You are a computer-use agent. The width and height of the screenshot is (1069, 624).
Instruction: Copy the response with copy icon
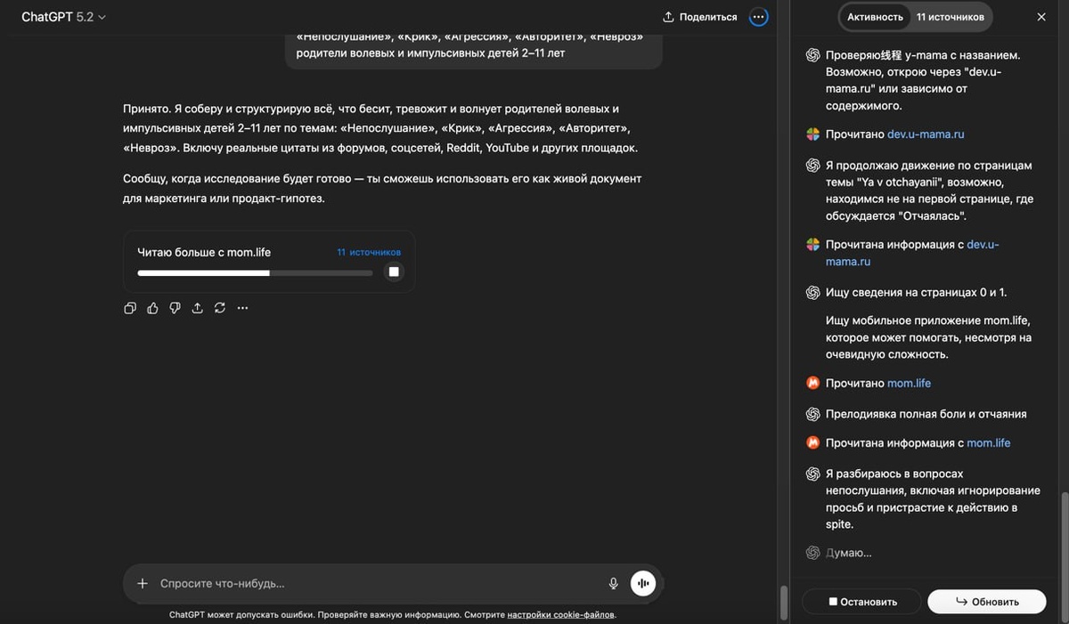[130, 308]
